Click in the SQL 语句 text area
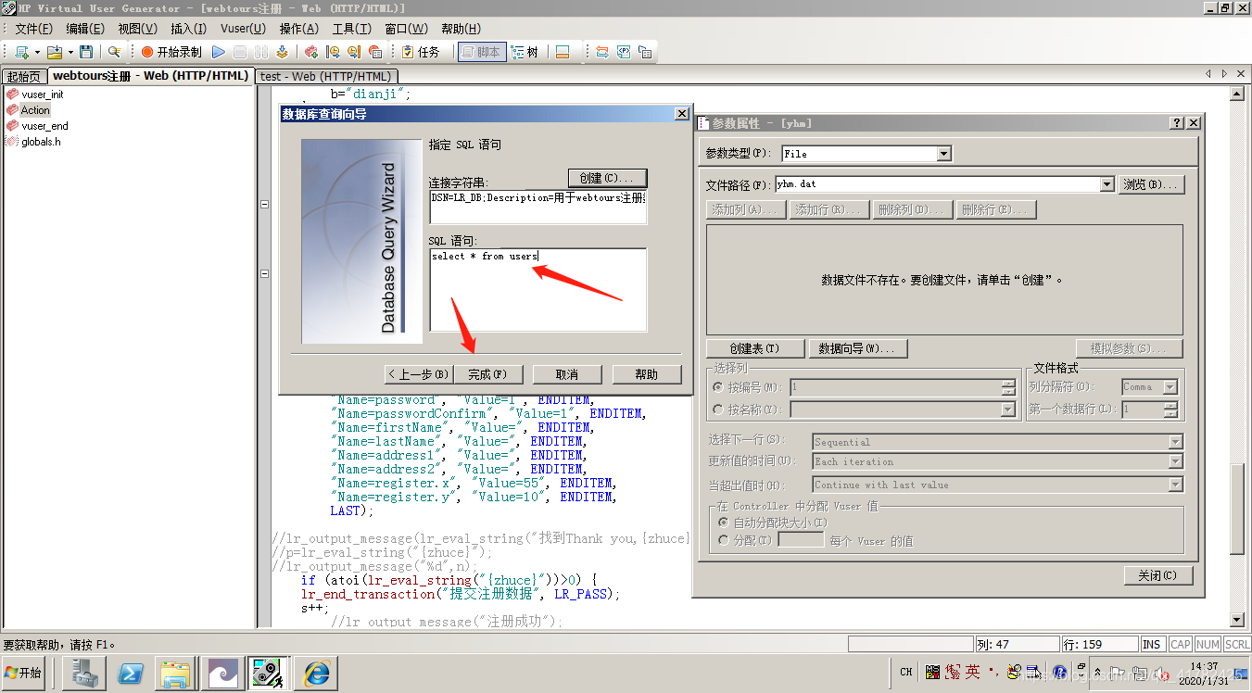Viewport: 1252px width, 693px height. [x=537, y=289]
